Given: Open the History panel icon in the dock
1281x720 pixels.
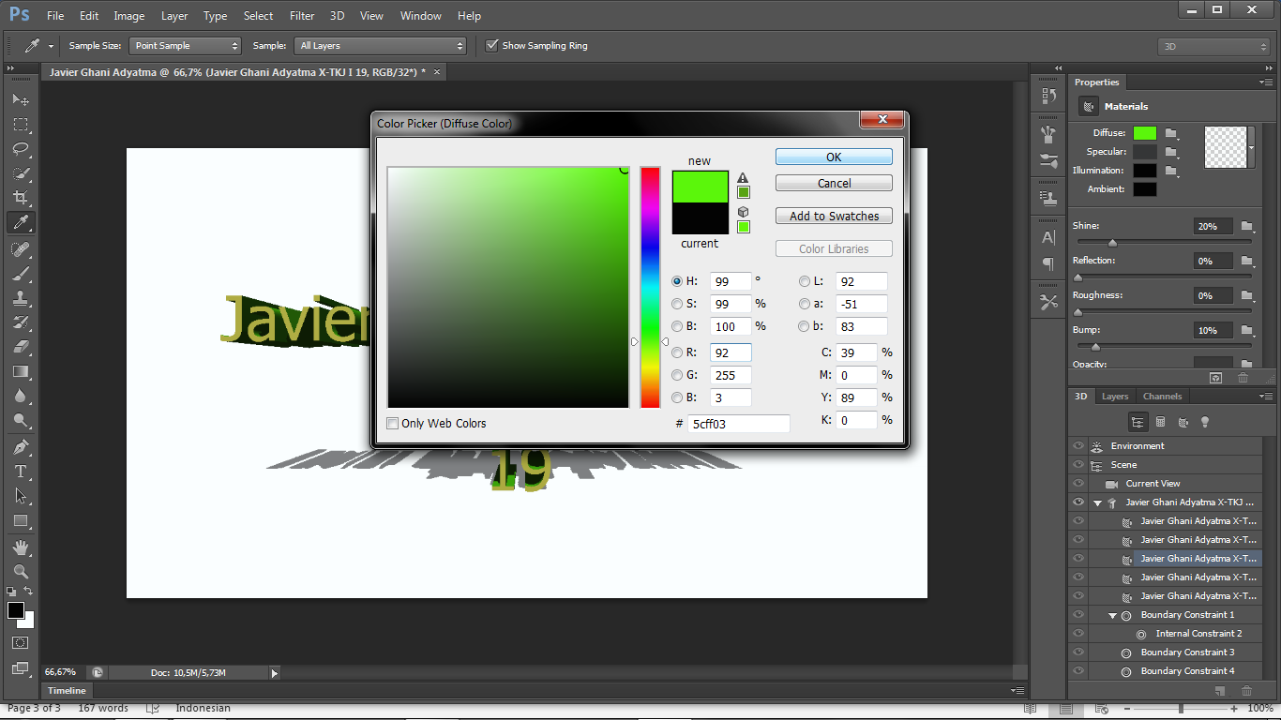Looking at the screenshot, I should [x=1048, y=96].
